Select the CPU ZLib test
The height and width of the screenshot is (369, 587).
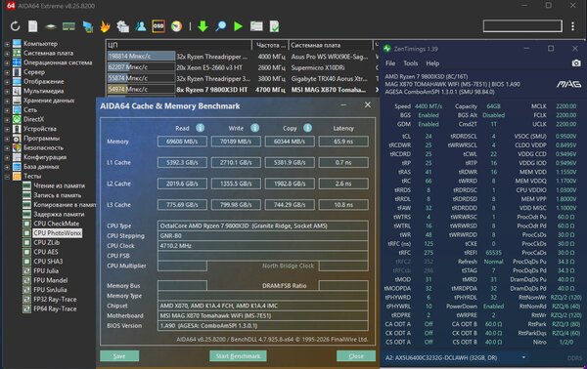point(46,242)
